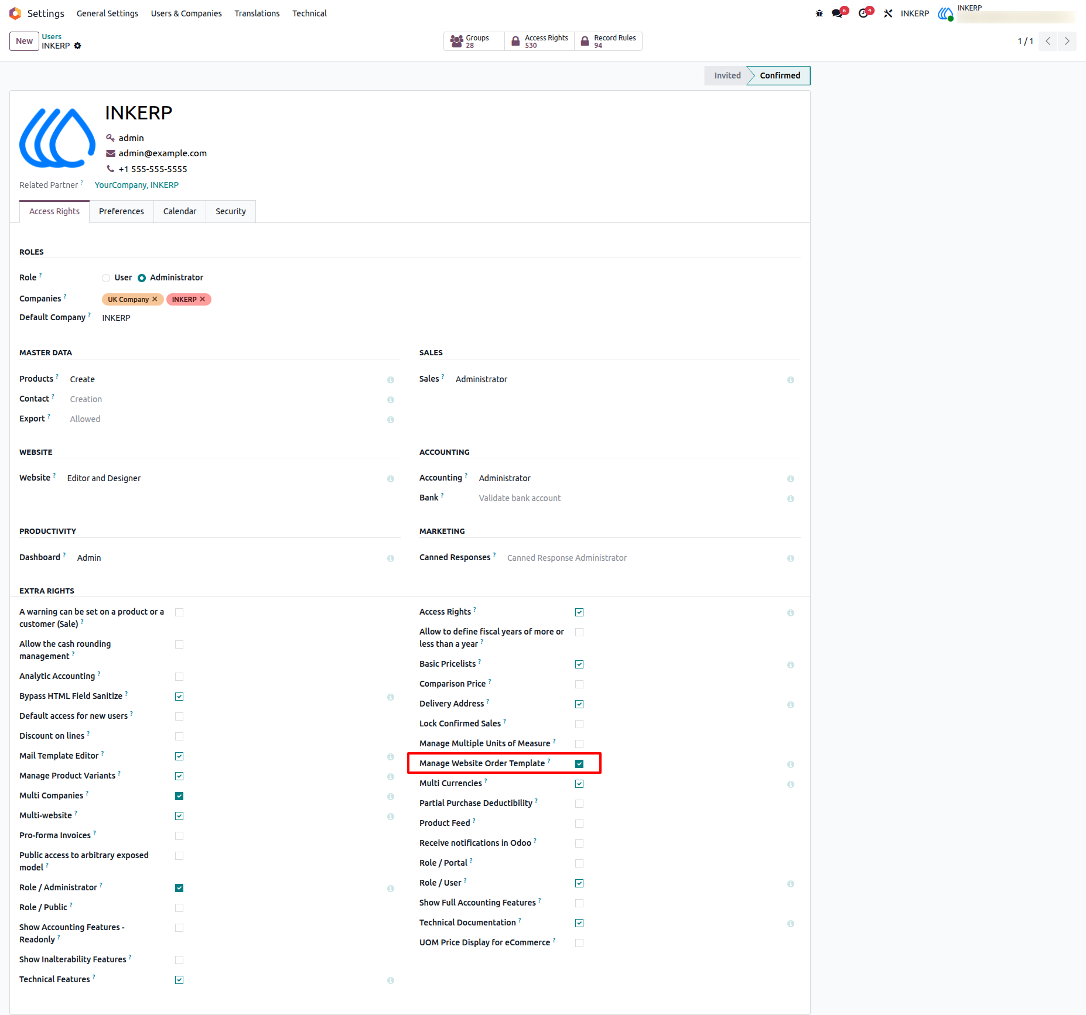The height and width of the screenshot is (1015, 1086).
Task: Click info icon beside Dashboard row
Action: (391, 558)
